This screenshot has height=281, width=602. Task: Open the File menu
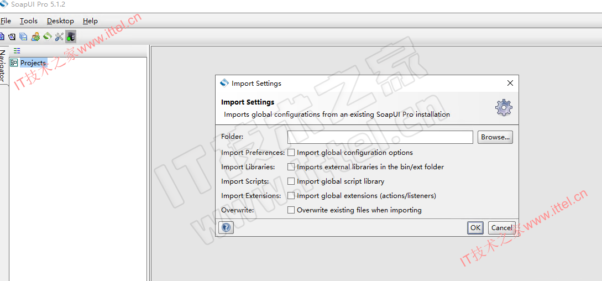tap(6, 21)
